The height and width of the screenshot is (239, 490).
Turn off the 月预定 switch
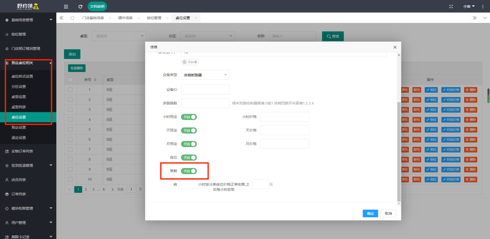189,144
